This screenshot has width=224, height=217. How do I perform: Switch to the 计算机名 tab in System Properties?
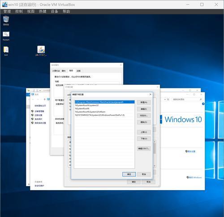pos(56,71)
